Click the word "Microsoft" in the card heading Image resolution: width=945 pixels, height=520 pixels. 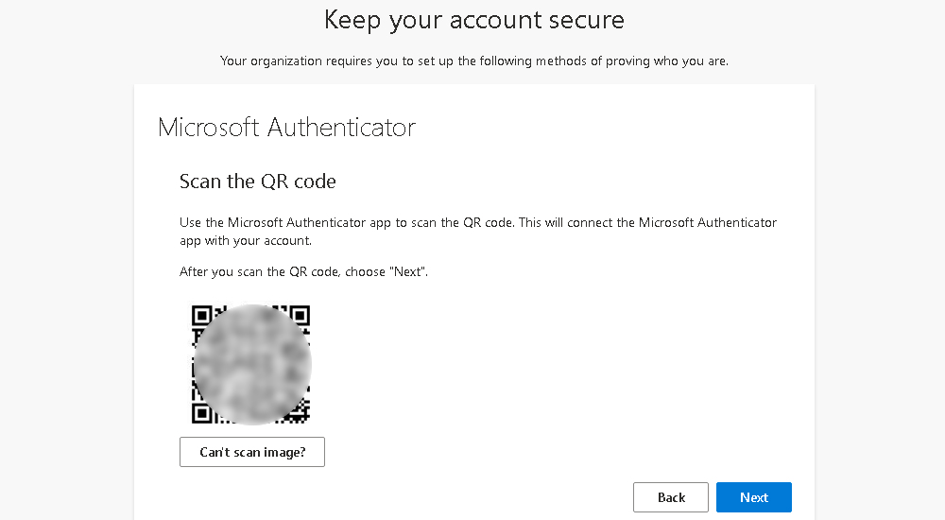tap(209, 128)
